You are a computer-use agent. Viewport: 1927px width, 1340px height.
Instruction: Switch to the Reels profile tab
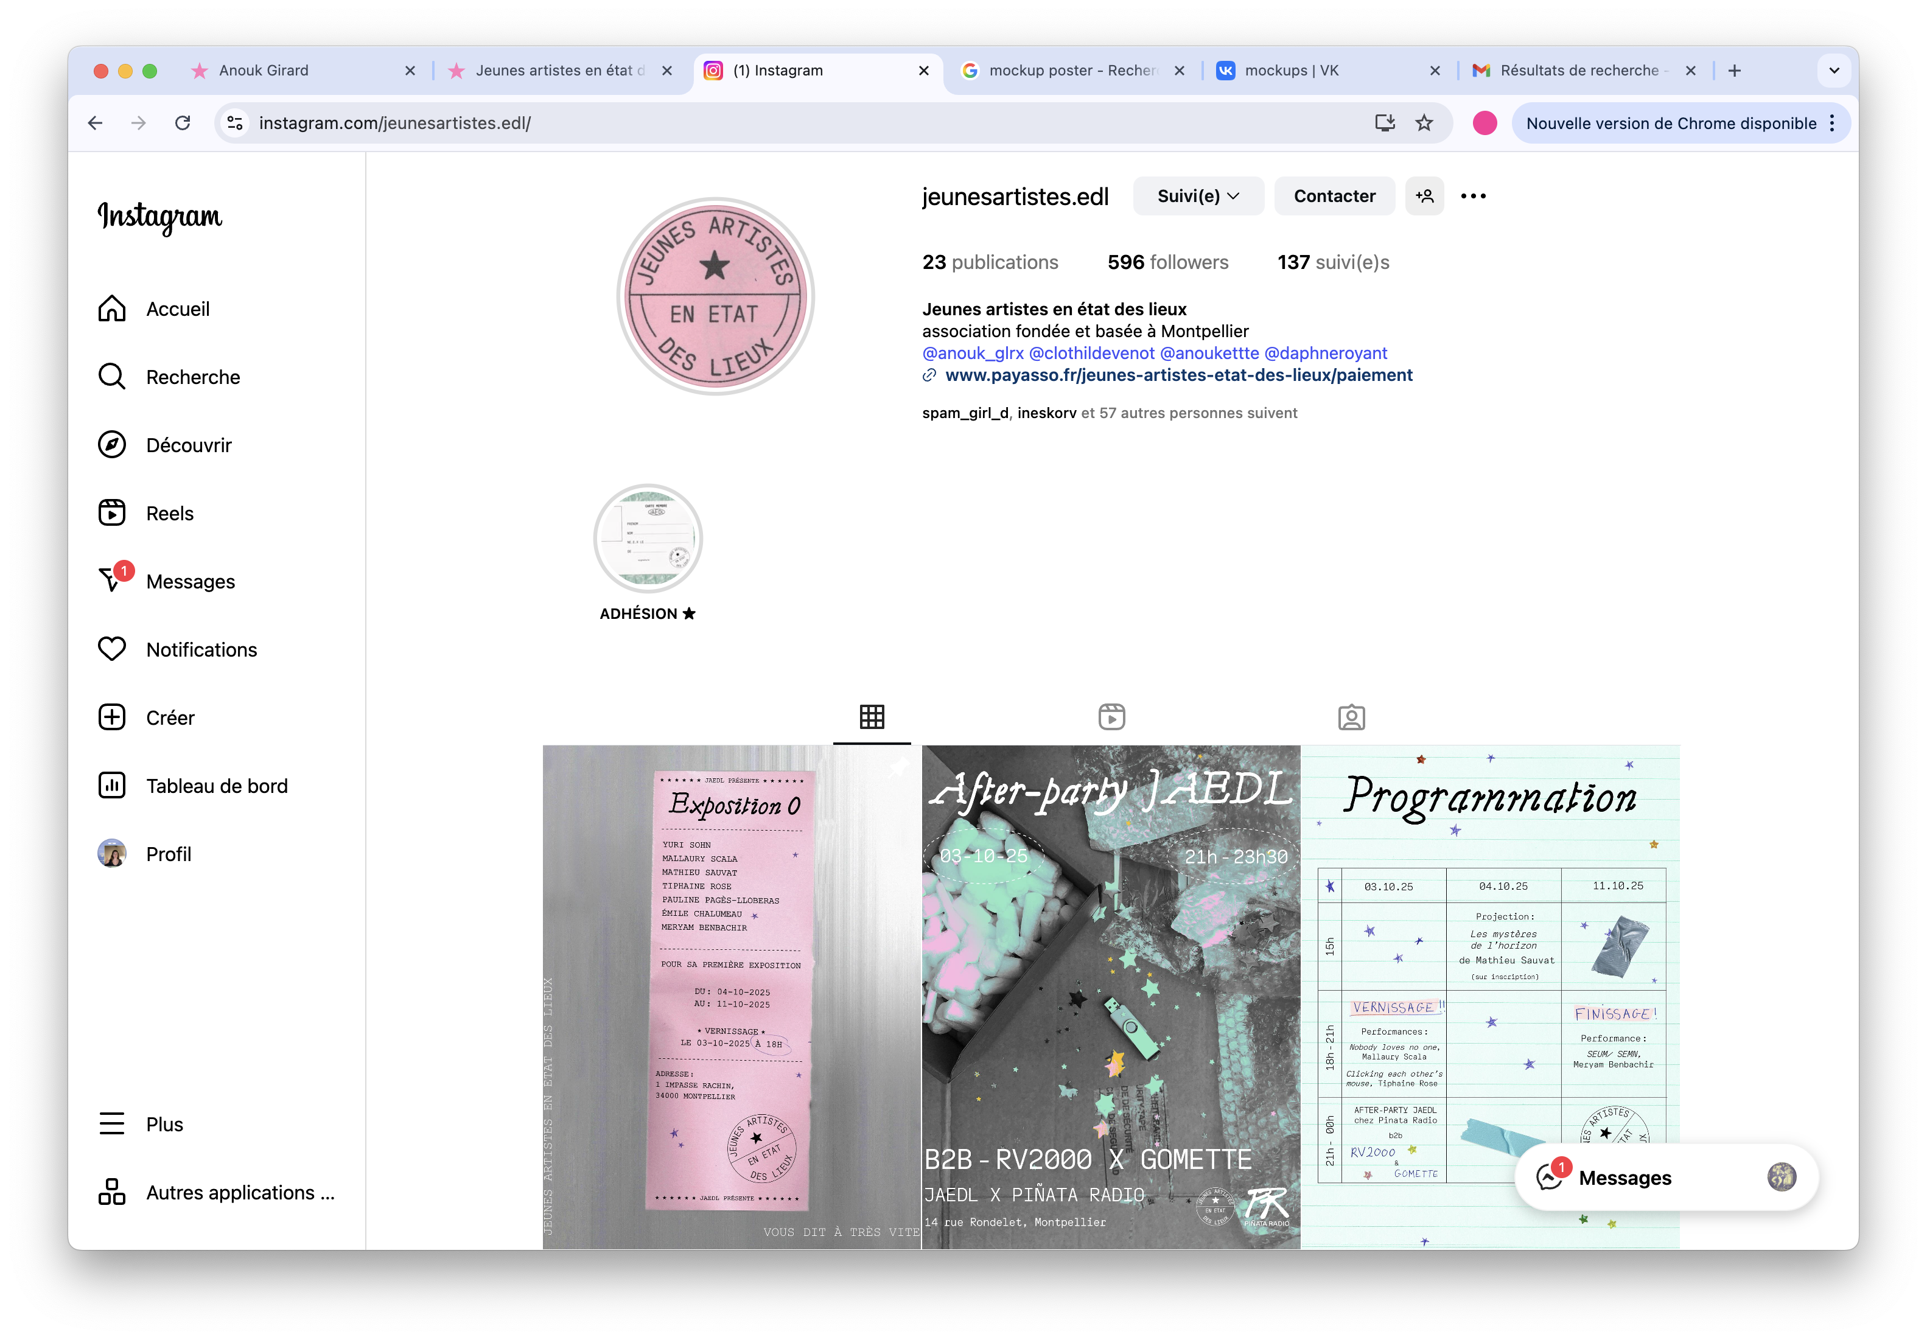(1111, 717)
